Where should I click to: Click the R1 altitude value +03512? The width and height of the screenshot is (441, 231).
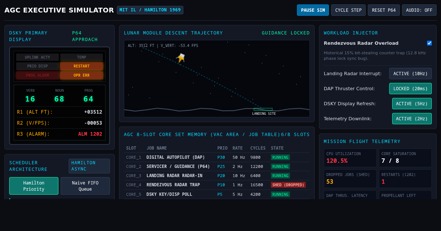click(x=93, y=112)
